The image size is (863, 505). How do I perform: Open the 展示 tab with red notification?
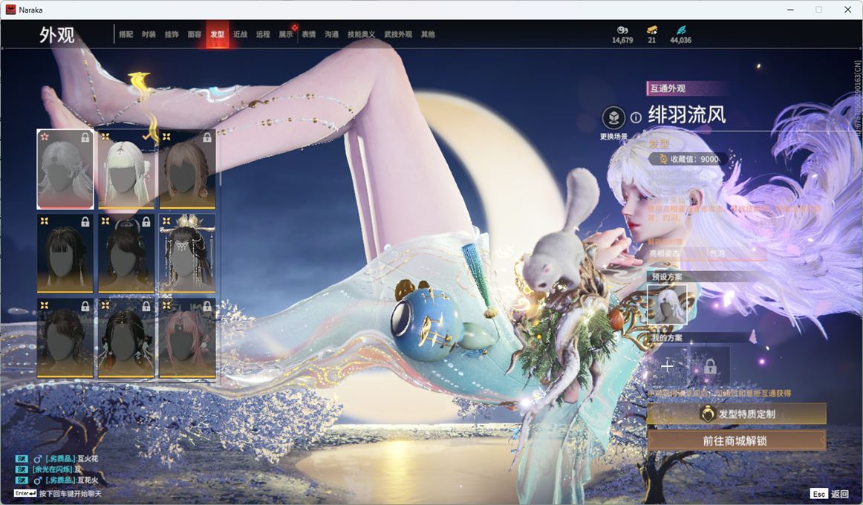pos(286,35)
